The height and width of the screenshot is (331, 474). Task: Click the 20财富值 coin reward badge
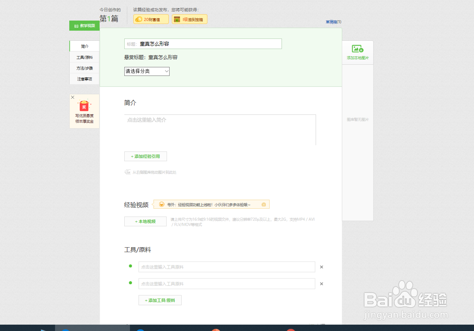[150, 19]
